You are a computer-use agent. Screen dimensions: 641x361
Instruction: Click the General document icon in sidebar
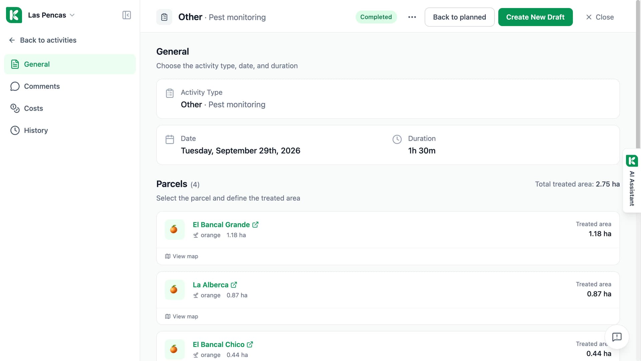(15, 64)
